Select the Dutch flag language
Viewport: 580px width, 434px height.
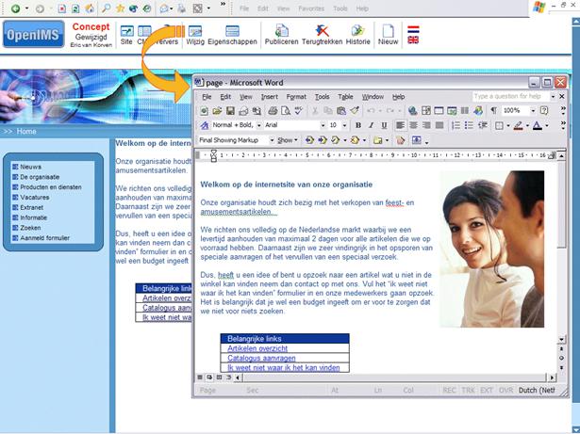tap(413, 29)
